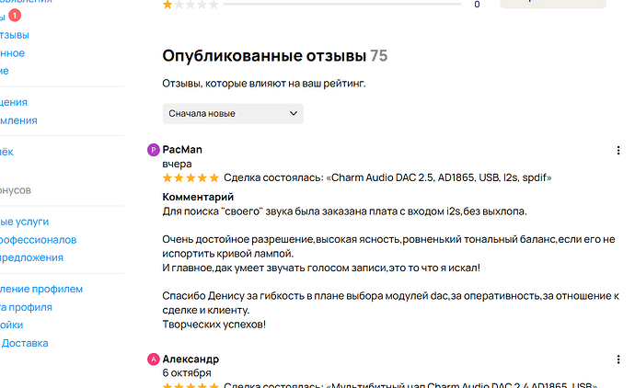Open the 'тзывы' reviews sidebar link
This screenshot has height=388, width=635.
click(15, 35)
